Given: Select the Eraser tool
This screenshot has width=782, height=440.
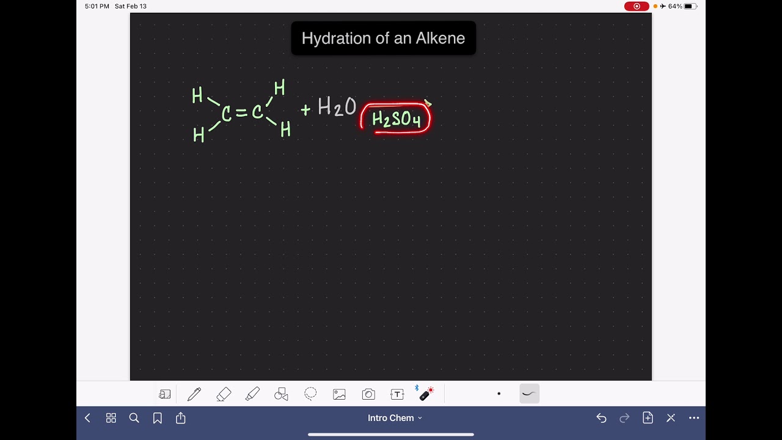Looking at the screenshot, I should click(x=224, y=394).
